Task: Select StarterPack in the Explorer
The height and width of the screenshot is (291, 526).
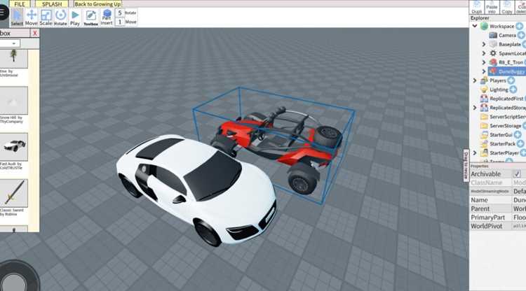Action: [x=502, y=144]
